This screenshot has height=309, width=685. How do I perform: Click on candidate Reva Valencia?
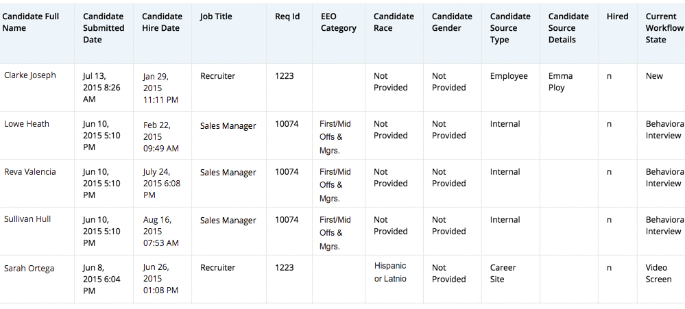[31, 172]
